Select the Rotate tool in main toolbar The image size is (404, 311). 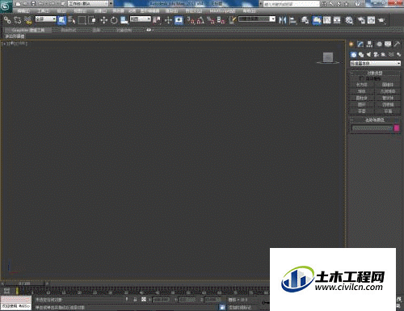coord(114,20)
